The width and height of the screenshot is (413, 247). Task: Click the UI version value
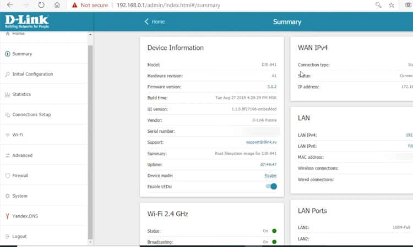click(x=254, y=109)
